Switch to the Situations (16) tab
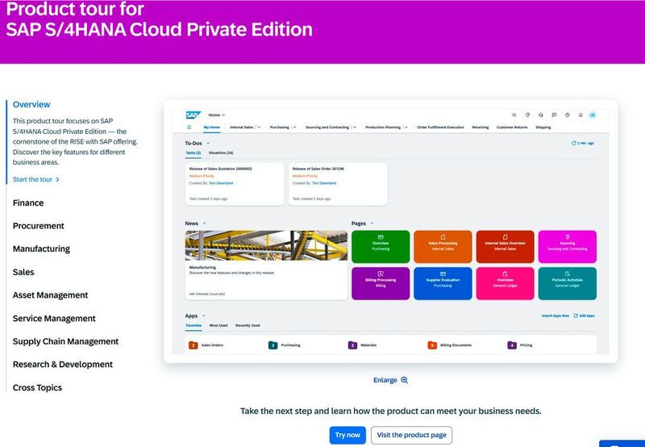Viewport: 645px width, 447px height. [x=220, y=152]
